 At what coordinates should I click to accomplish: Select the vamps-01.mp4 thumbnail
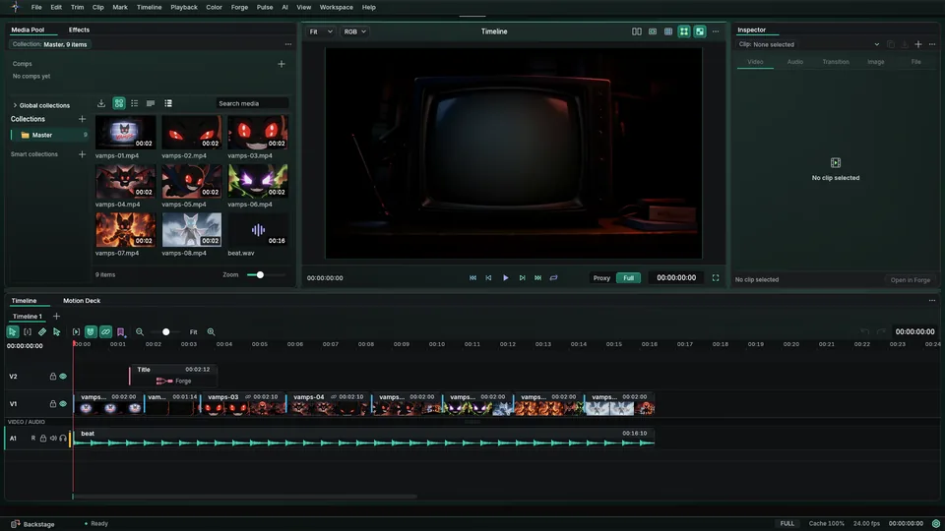(x=125, y=132)
